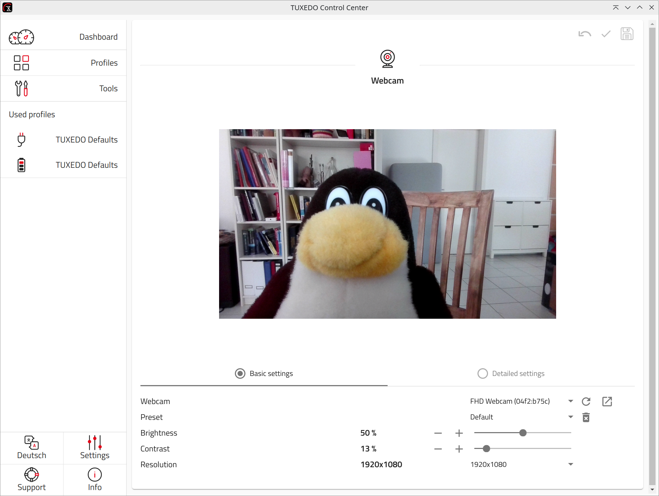Viewport: 659px width, 496px height.
Task: Click the apply checkmark icon
Action: (606, 34)
